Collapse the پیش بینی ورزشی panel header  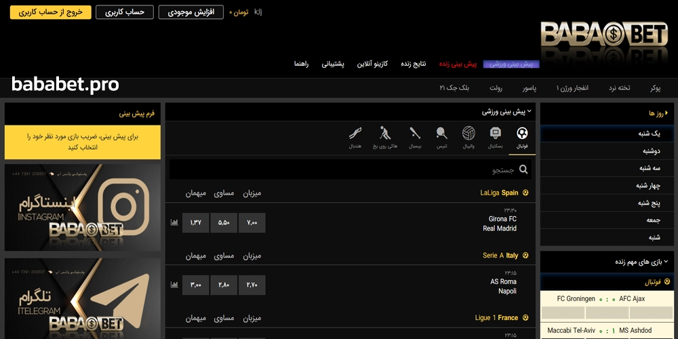[x=506, y=112]
